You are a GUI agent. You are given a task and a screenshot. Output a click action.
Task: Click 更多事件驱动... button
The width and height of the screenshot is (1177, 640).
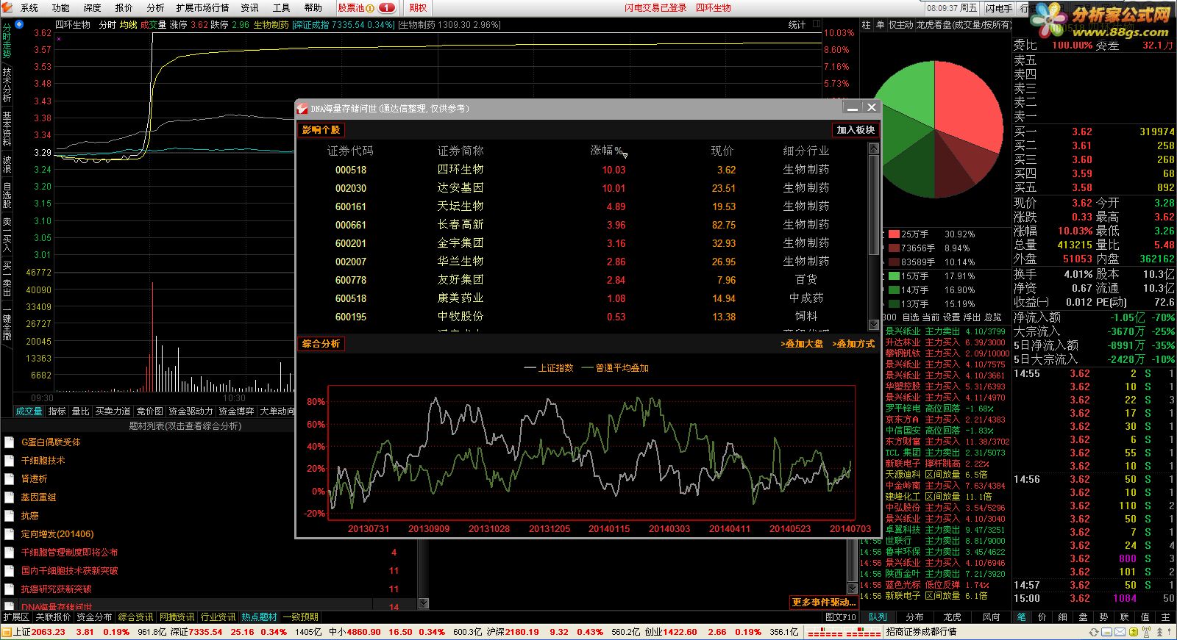[x=823, y=603]
